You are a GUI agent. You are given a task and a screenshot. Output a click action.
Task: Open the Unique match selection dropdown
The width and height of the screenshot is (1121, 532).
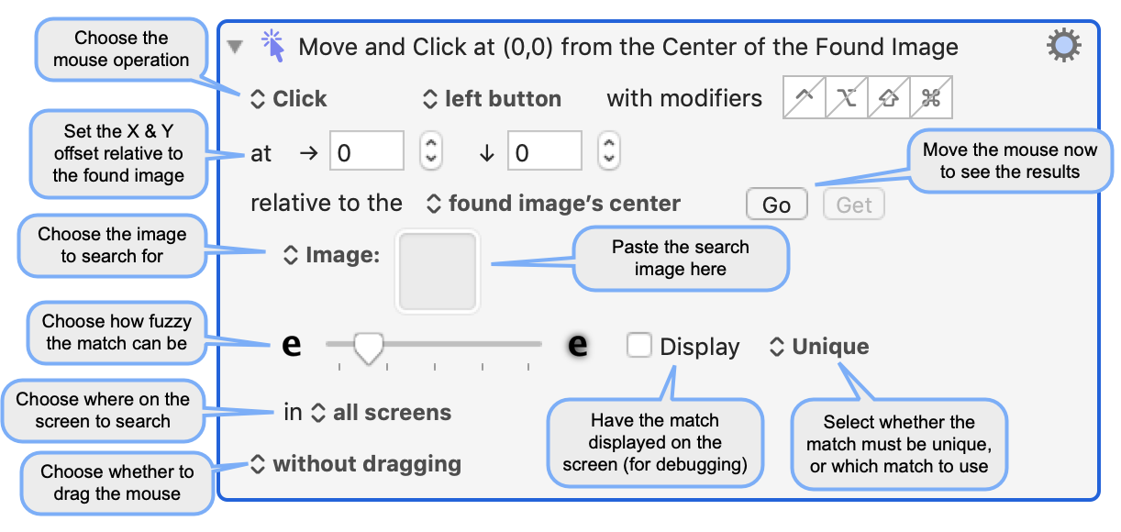819,347
